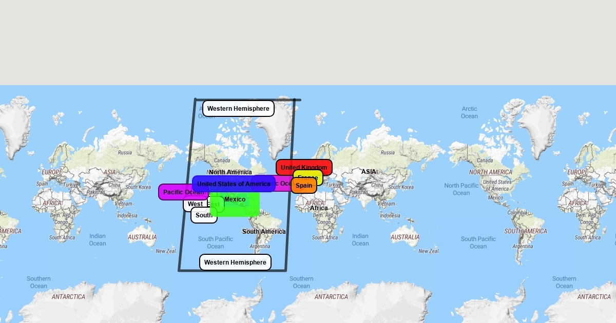Select the blue United States of America label
This screenshot has height=323, width=616.
tap(234, 184)
